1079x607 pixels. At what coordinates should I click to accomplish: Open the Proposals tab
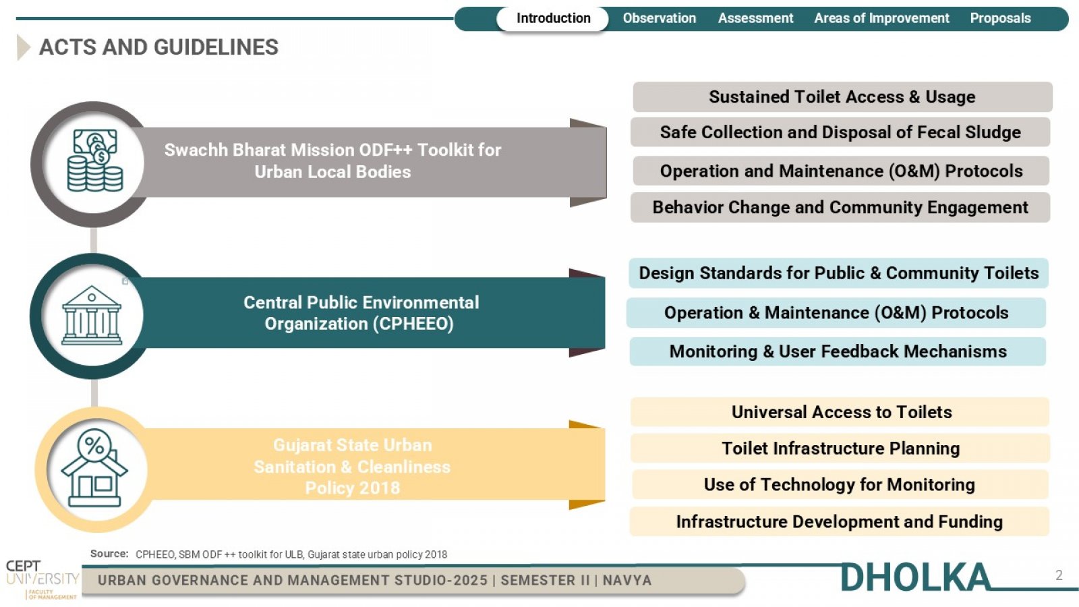pos(1000,18)
